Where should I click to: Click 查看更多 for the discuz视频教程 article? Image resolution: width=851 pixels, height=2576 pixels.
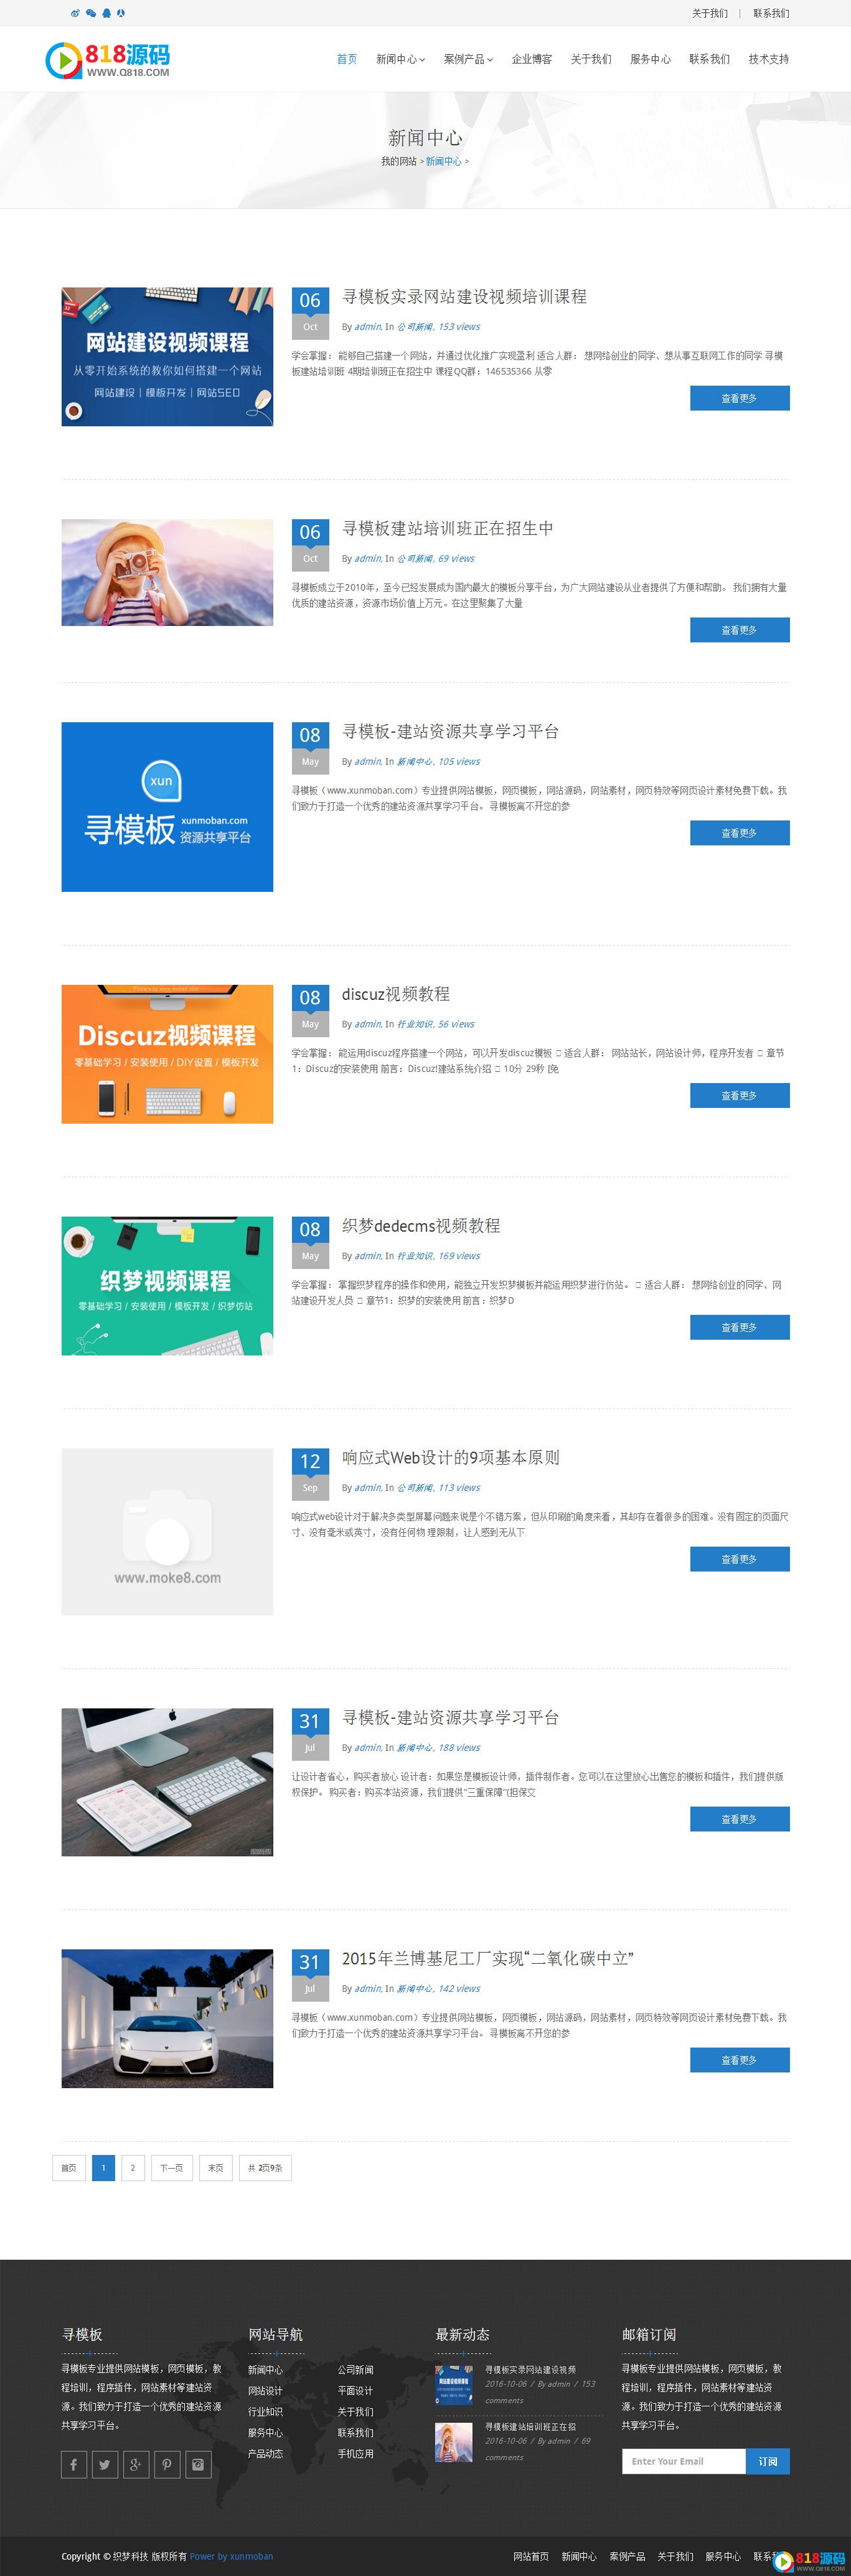click(x=739, y=1096)
